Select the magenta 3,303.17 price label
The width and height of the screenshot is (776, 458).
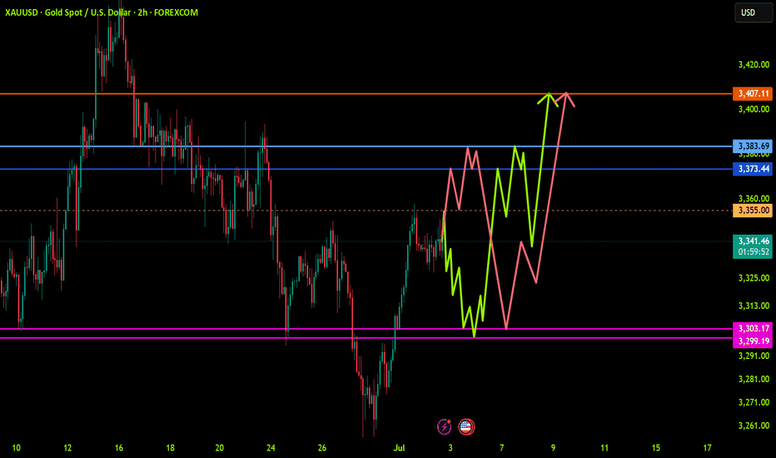point(753,328)
